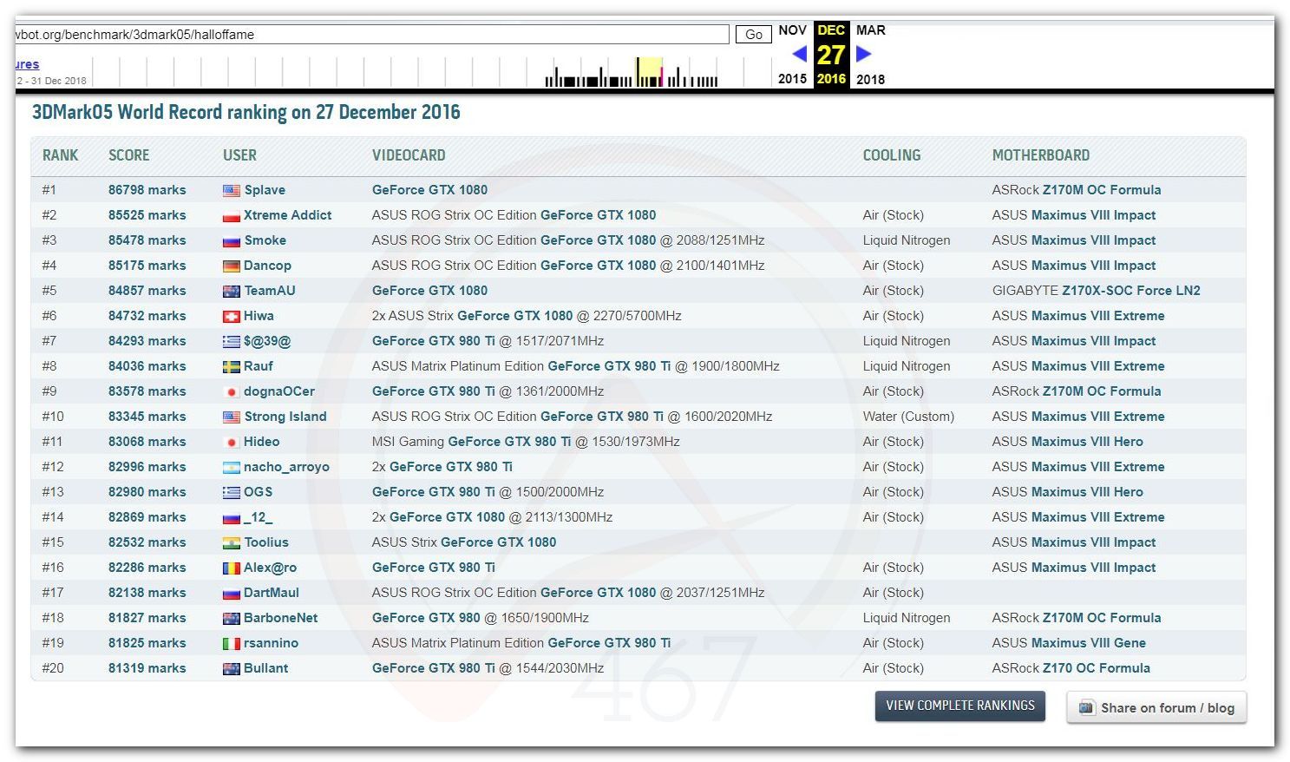Open Splave's user profile link
The width and height of the screenshot is (1290, 762).
(x=265, y=190)
